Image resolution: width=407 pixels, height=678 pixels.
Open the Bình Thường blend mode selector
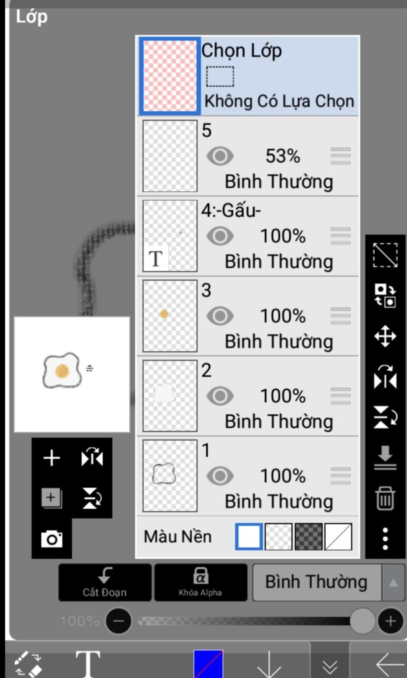click(317, 583)
